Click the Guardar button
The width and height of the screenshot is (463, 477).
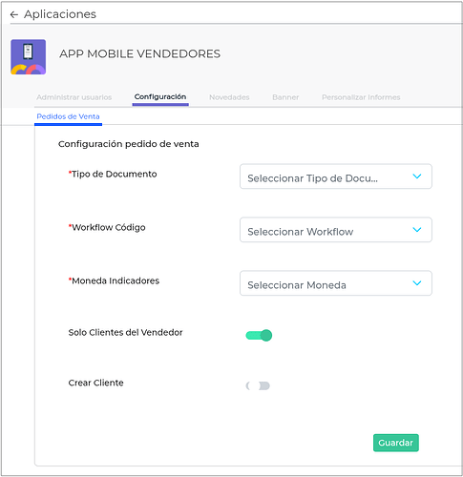(x=396, y=443)
